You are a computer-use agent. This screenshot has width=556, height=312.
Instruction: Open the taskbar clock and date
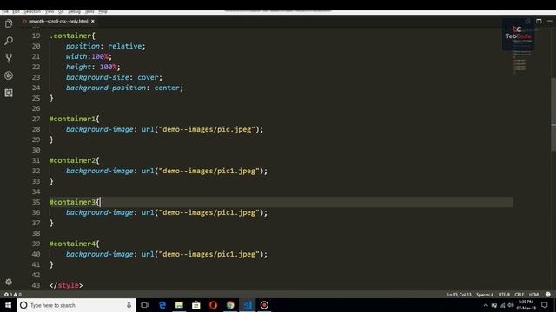526,305
